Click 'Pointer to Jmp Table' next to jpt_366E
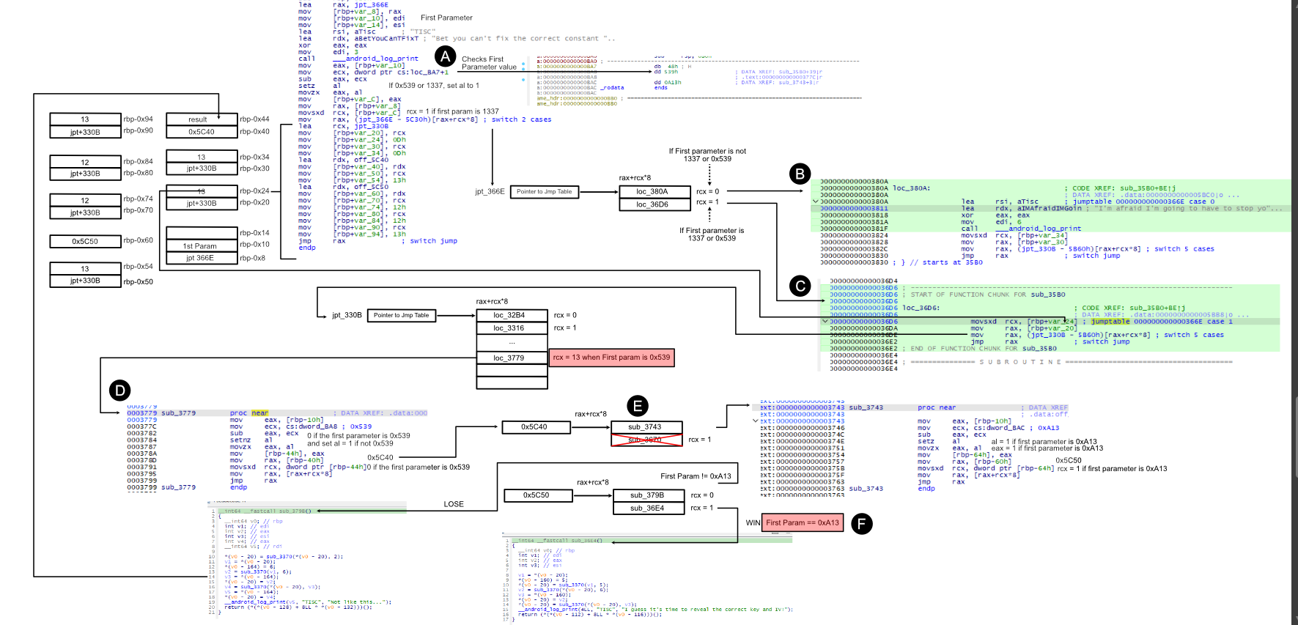 (x=545, y=192)
